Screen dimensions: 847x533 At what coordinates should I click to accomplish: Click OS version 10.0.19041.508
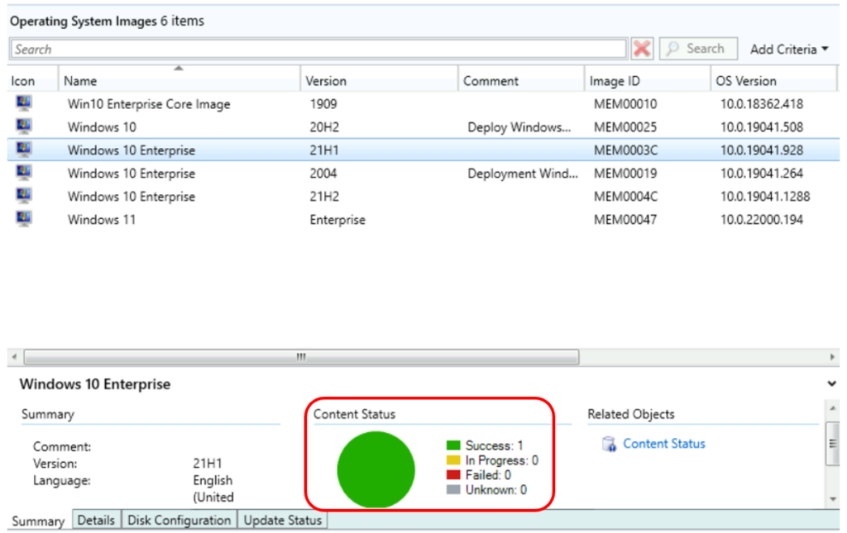[762, 127]
